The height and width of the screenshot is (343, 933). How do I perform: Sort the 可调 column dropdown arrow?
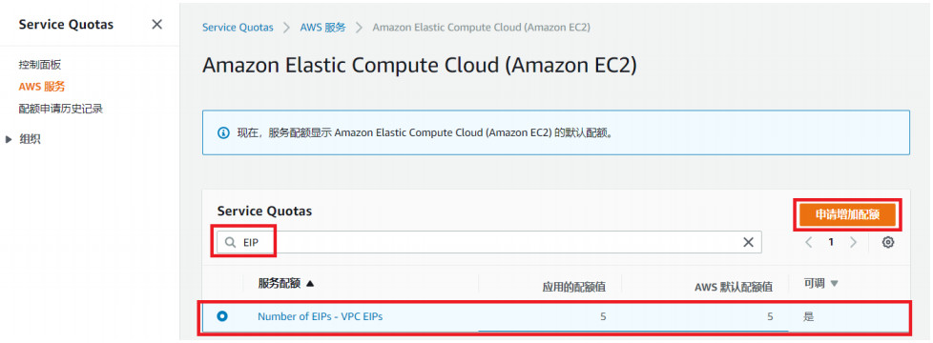click(834, 284)
